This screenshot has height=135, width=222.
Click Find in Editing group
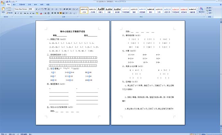click(x=210, y=8)
